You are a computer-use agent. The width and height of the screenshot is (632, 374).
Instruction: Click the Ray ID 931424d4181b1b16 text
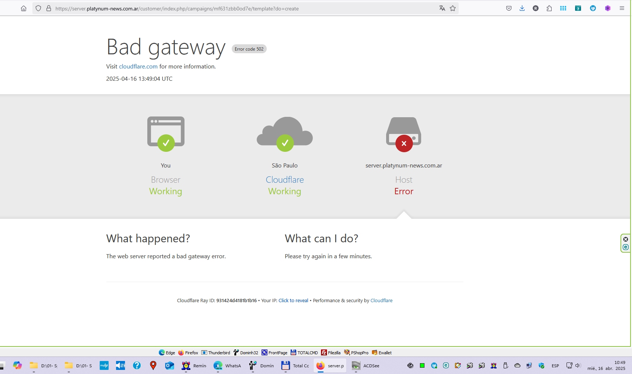237,300
